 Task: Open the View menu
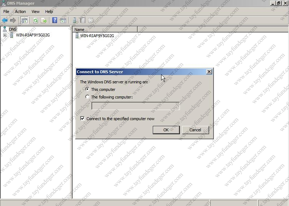pyautogui.click(x=35, y=12)
